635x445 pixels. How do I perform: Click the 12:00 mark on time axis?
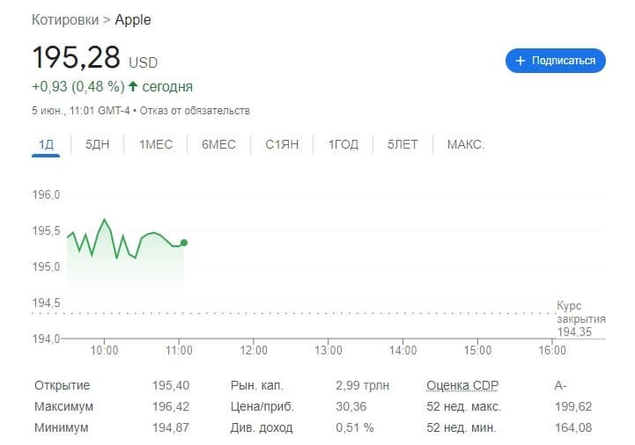click(x=253, y=351)
